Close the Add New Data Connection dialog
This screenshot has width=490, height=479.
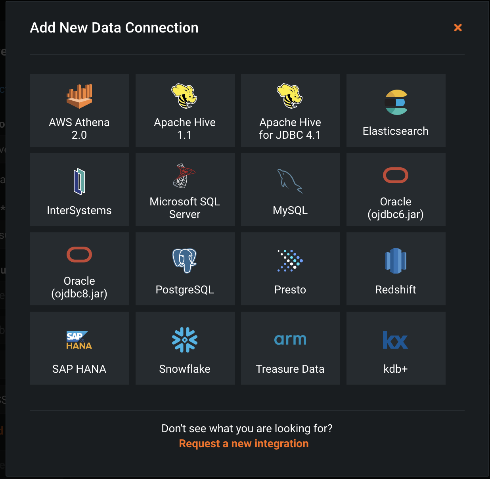click(x=458, y=27)
